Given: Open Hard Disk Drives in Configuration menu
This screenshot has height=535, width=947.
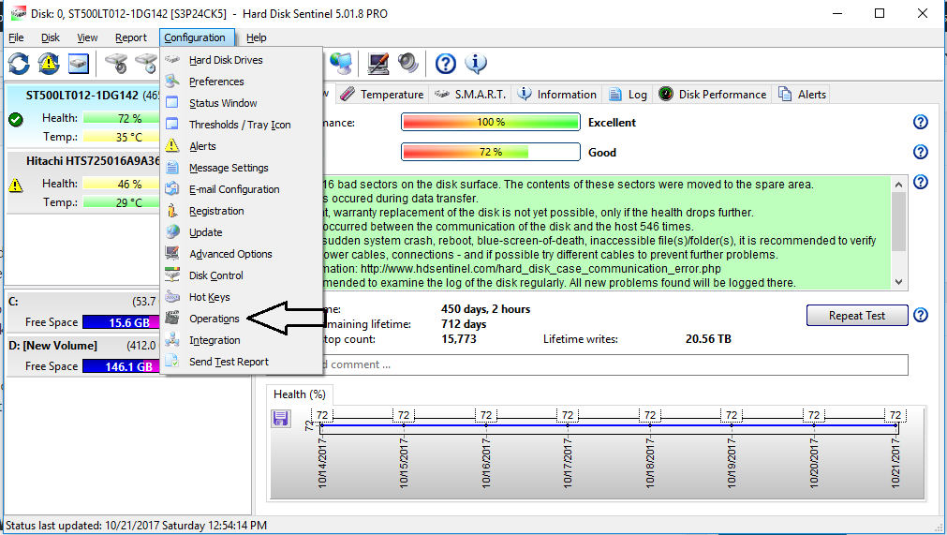Looking at the screenshot, I should [242, 60].
